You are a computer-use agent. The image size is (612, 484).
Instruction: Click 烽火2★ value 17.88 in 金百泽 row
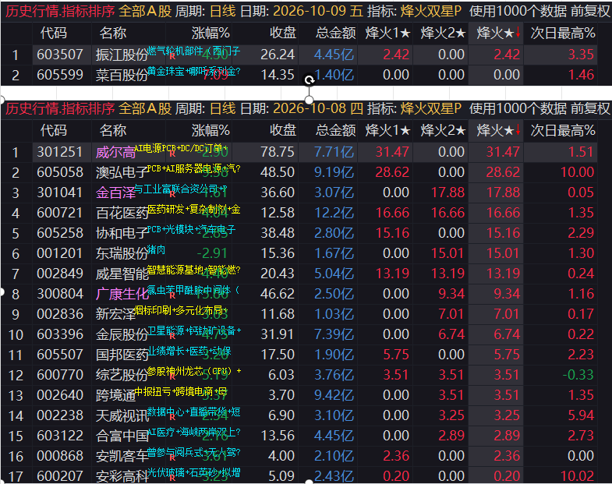pos(448,193)
